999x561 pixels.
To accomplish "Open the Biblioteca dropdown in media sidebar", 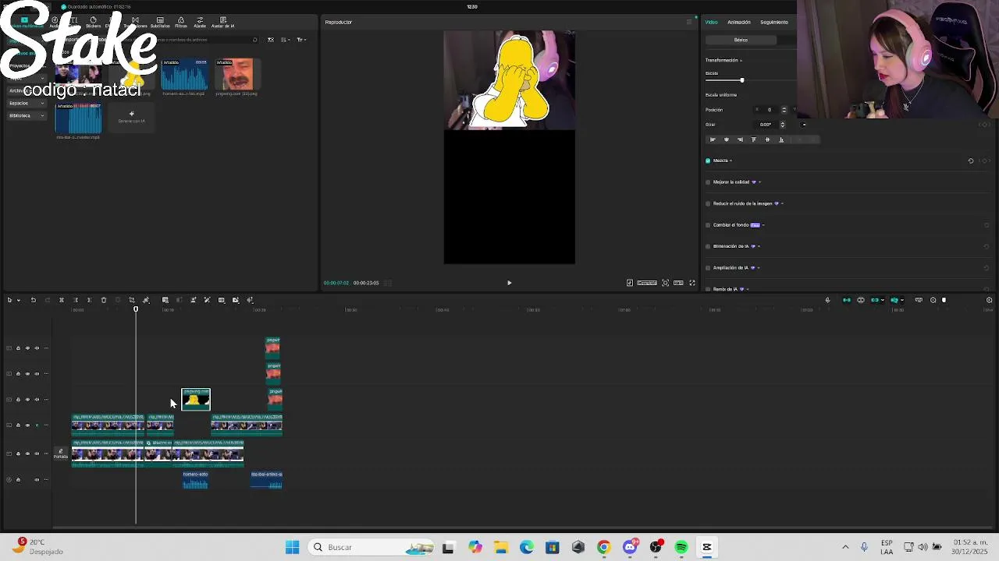I will 26,115.
